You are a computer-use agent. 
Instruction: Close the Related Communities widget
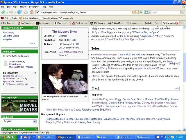pyautogui.click(x=36, y=129)
